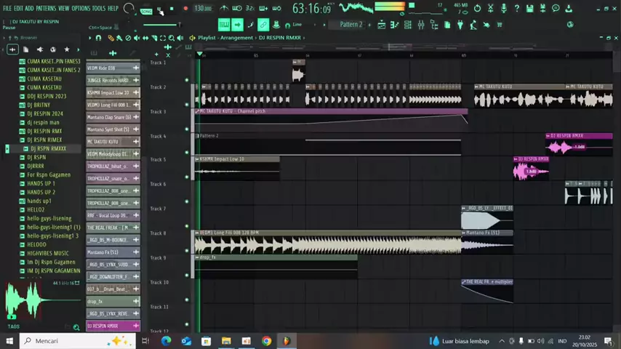Mute Track 2 using its green dot
Viewport: 621px width, 349px height.
[187, 80]
